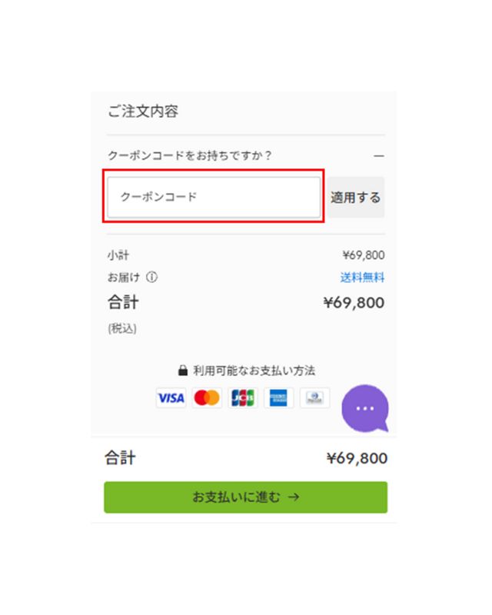Click the お届け label
This screenshot has height=615, width=492.
pyautogui.click(x=124, y=278)
